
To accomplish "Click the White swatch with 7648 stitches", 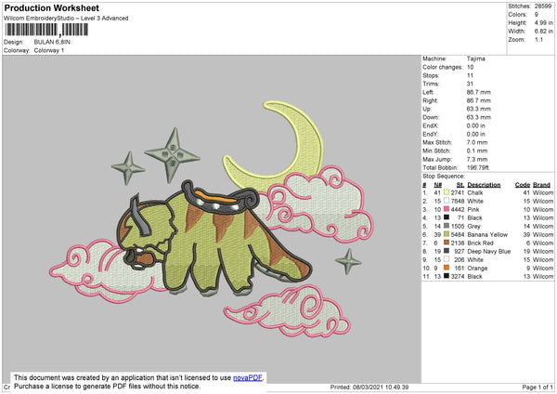I will pos(447,201).
